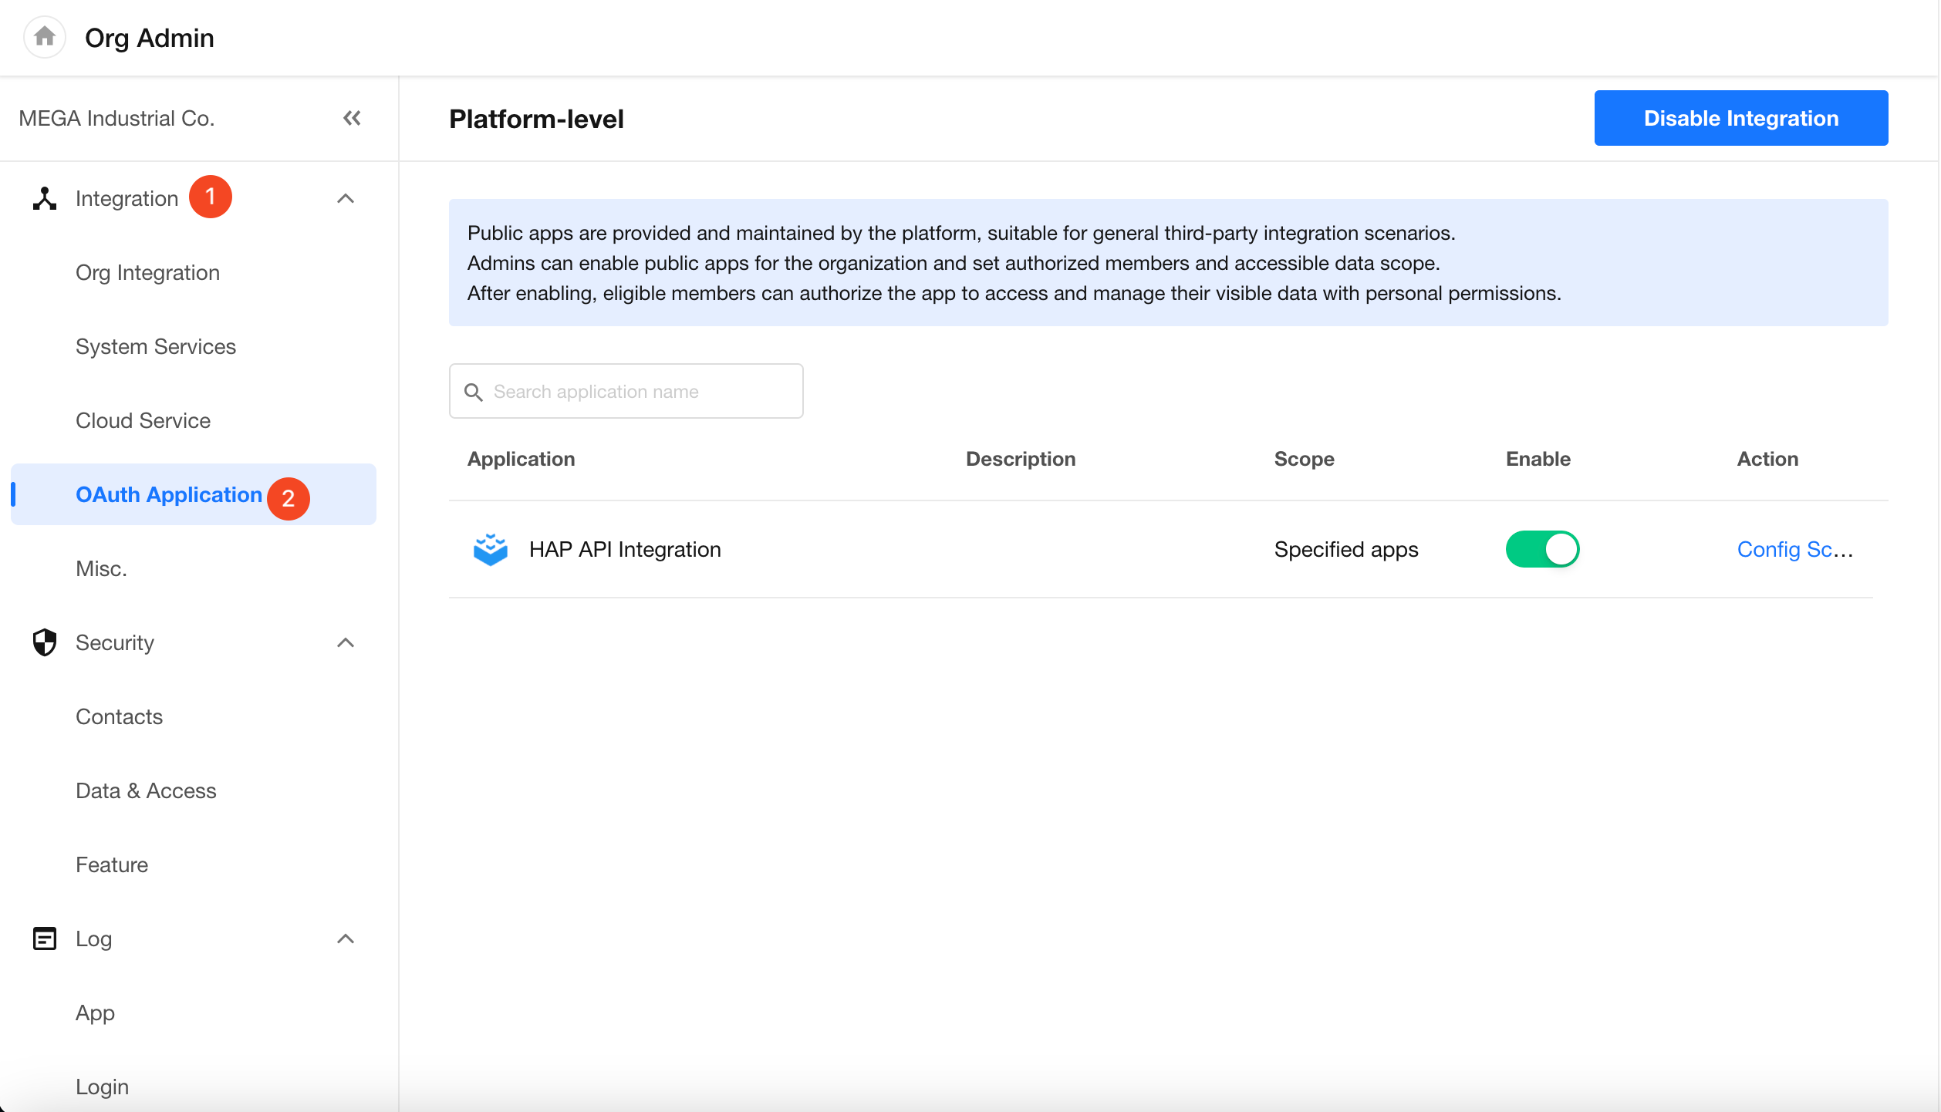Focus the Search application name field
This screenshot has width=1941, height=1112.
626,391
